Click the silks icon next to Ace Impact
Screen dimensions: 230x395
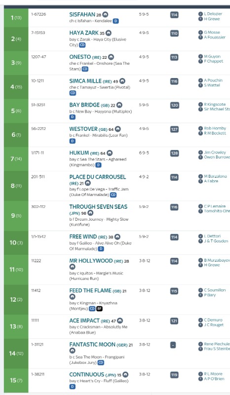(x=120, y=320)
